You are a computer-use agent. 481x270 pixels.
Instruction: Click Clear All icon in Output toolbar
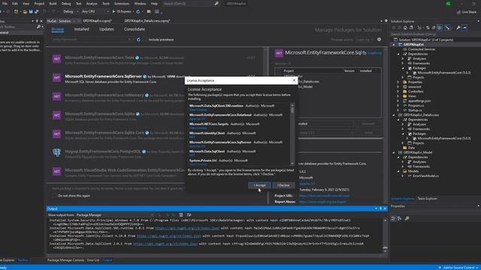pyautogui.click(x=181, y=215)
